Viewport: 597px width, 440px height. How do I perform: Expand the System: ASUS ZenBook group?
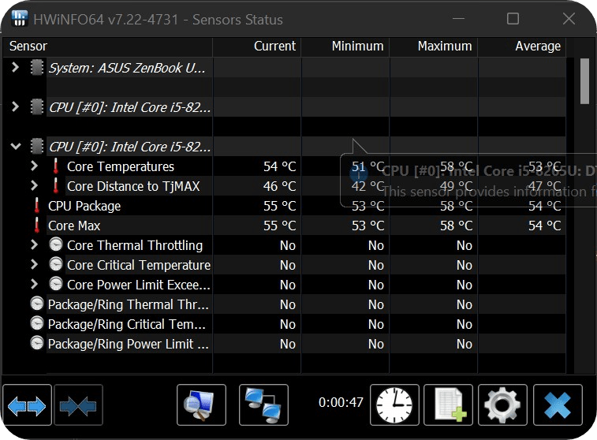[15, 67]
